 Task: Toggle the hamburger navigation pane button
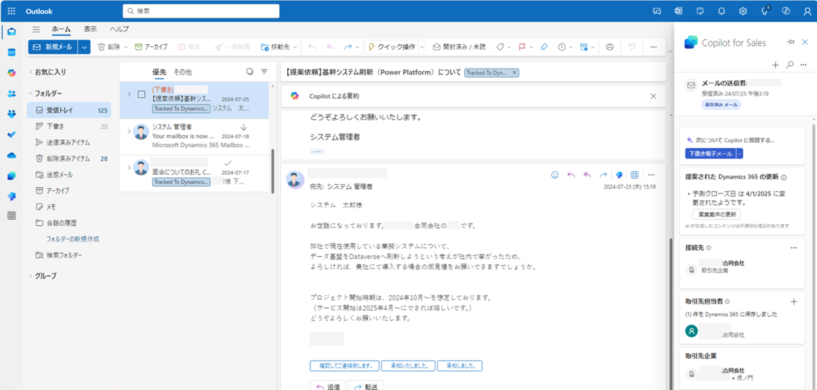coord(36,29)
